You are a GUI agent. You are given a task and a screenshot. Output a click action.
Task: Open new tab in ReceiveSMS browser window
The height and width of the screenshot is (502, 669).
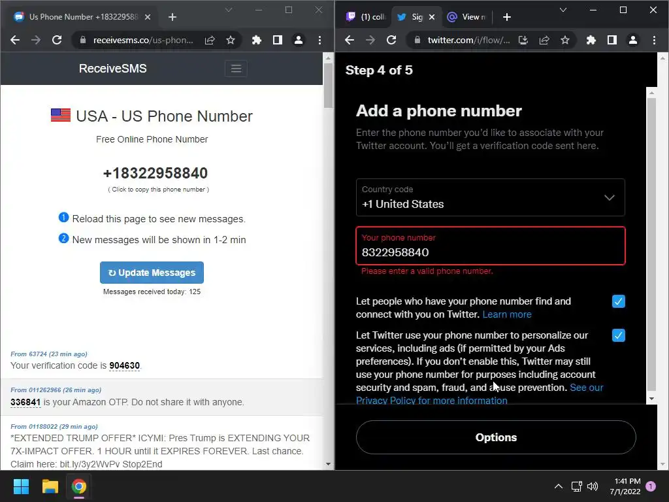[x=172, y=17]
